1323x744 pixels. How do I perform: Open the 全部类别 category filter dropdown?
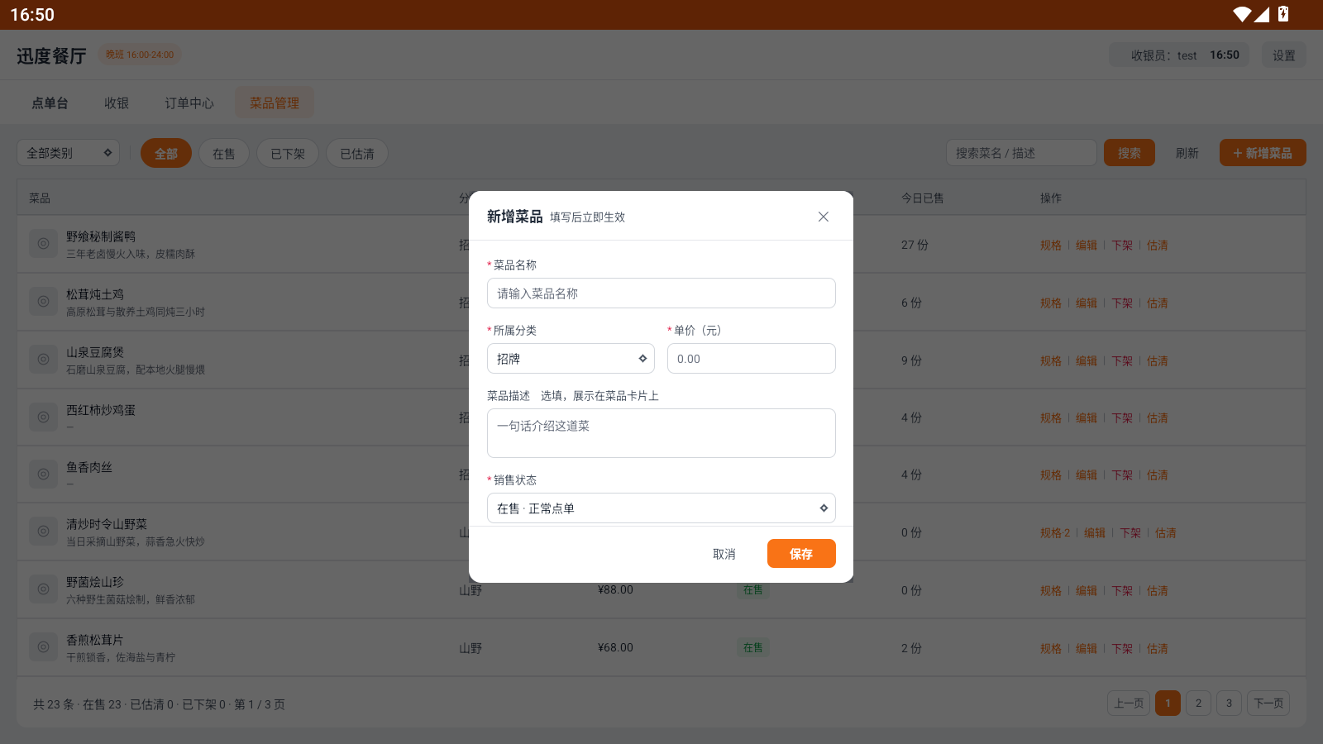tap(69, 153)
